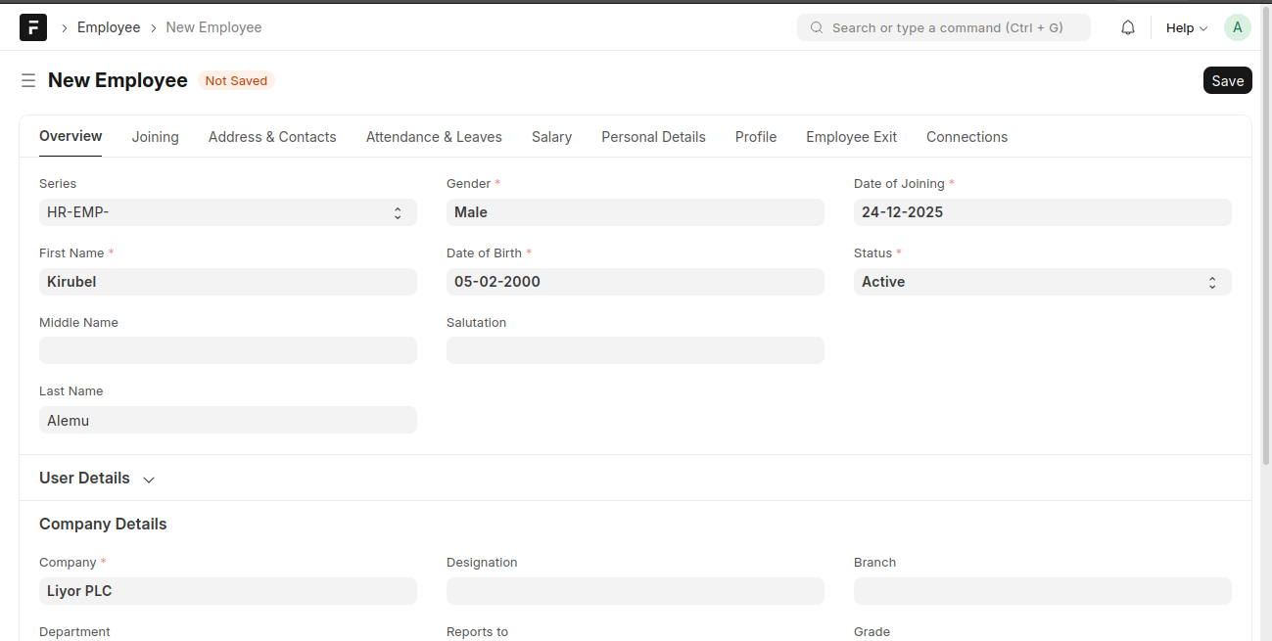1272x641 pixels.
Task: Click the search magnifier icon
Action: pyautogui.click(x=816, y=27)
